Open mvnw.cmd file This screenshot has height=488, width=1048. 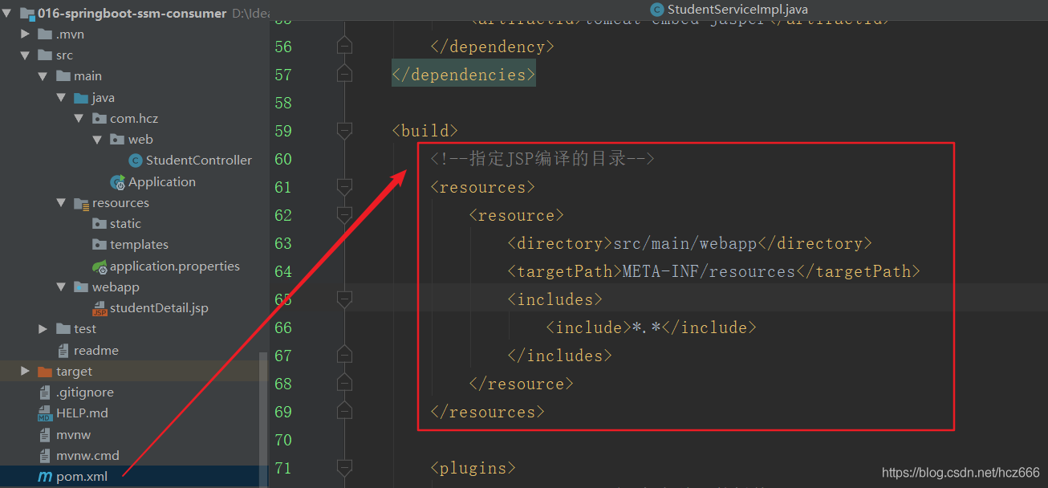click(x=87, y=456)
